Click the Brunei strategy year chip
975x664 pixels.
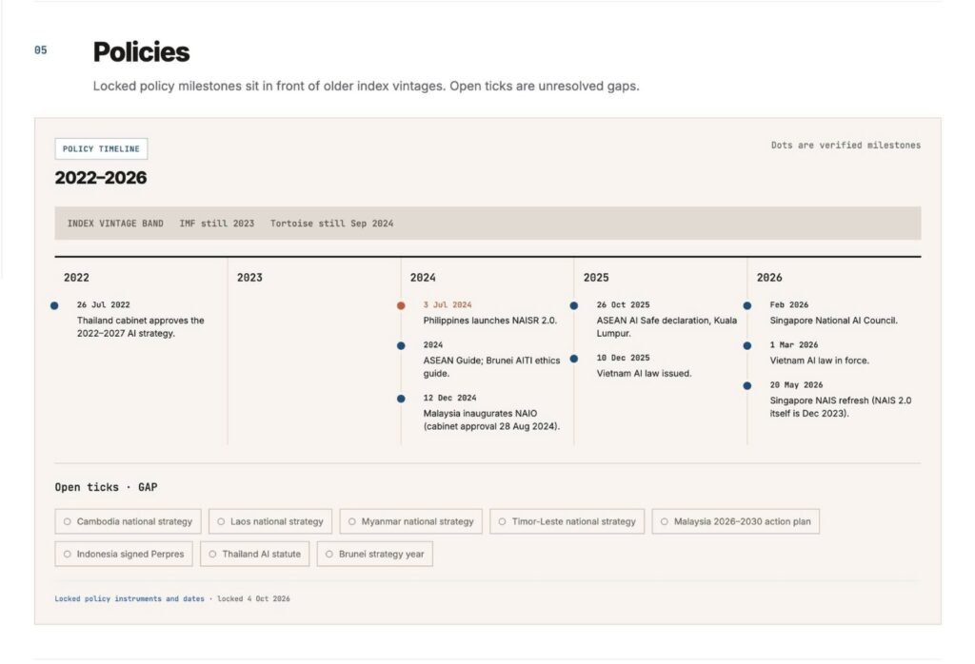click(375, 554)
